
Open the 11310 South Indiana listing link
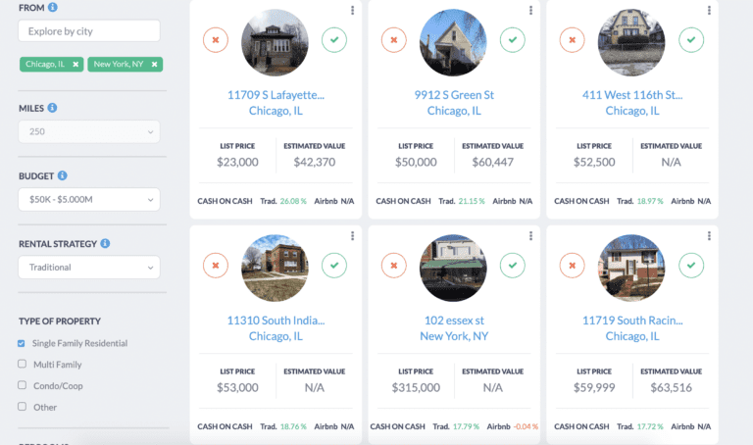pos(276,321)
